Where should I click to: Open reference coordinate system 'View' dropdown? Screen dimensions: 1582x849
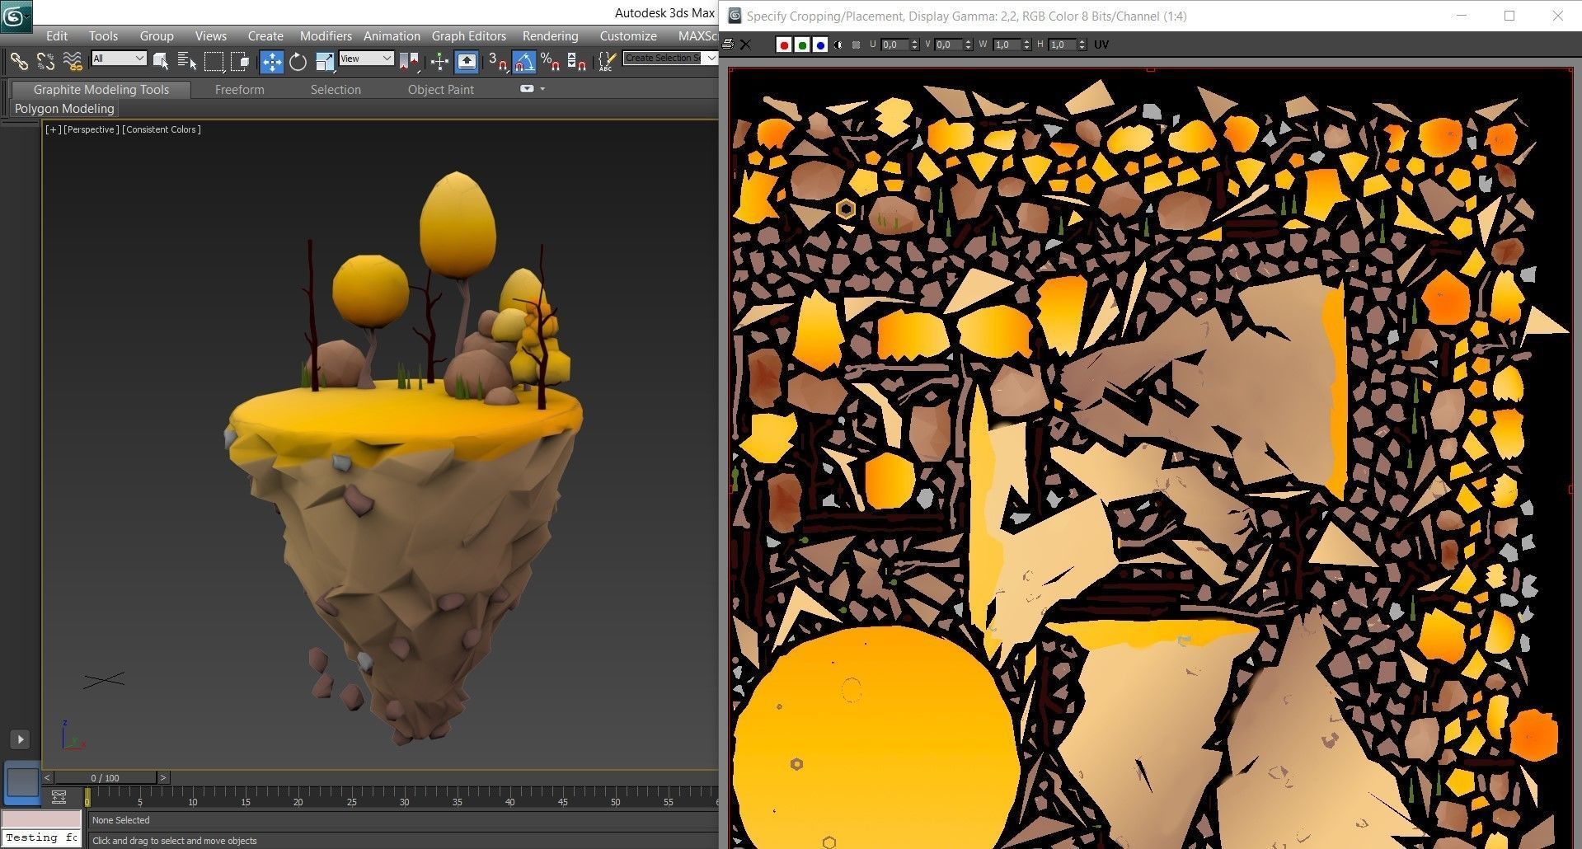[366, 59]
